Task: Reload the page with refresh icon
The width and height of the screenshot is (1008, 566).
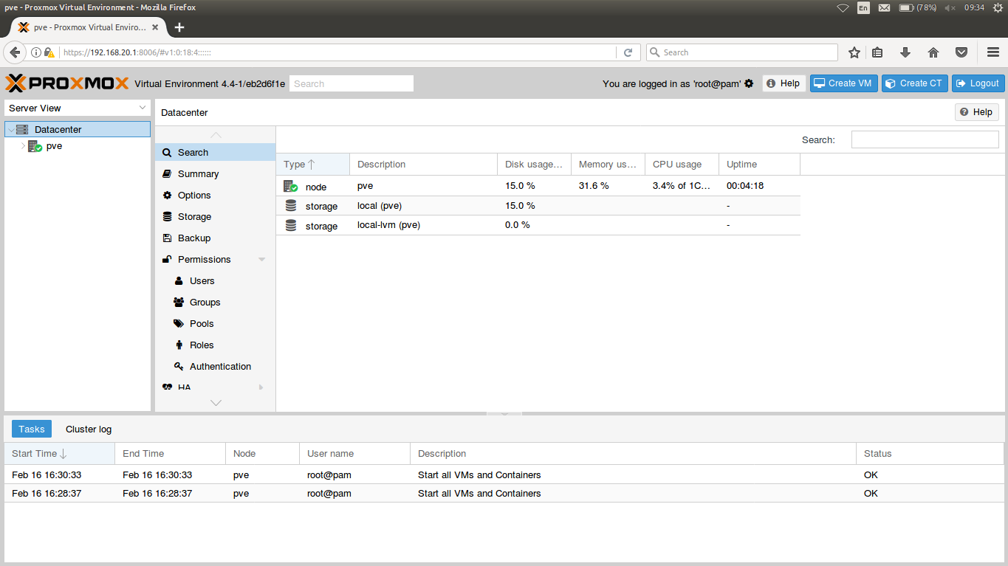Action: pos(628,52)
